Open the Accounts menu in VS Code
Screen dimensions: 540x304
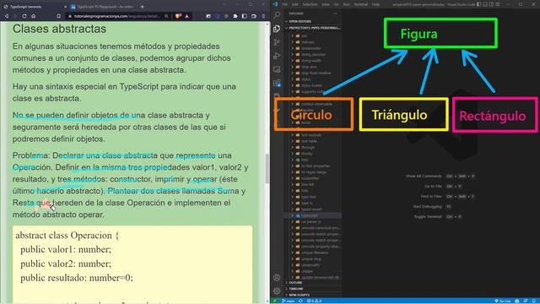pos(277,278)
